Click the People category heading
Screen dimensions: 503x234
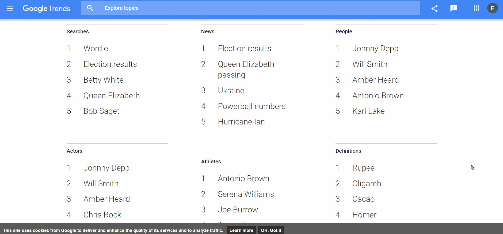[x=344, y=31]
